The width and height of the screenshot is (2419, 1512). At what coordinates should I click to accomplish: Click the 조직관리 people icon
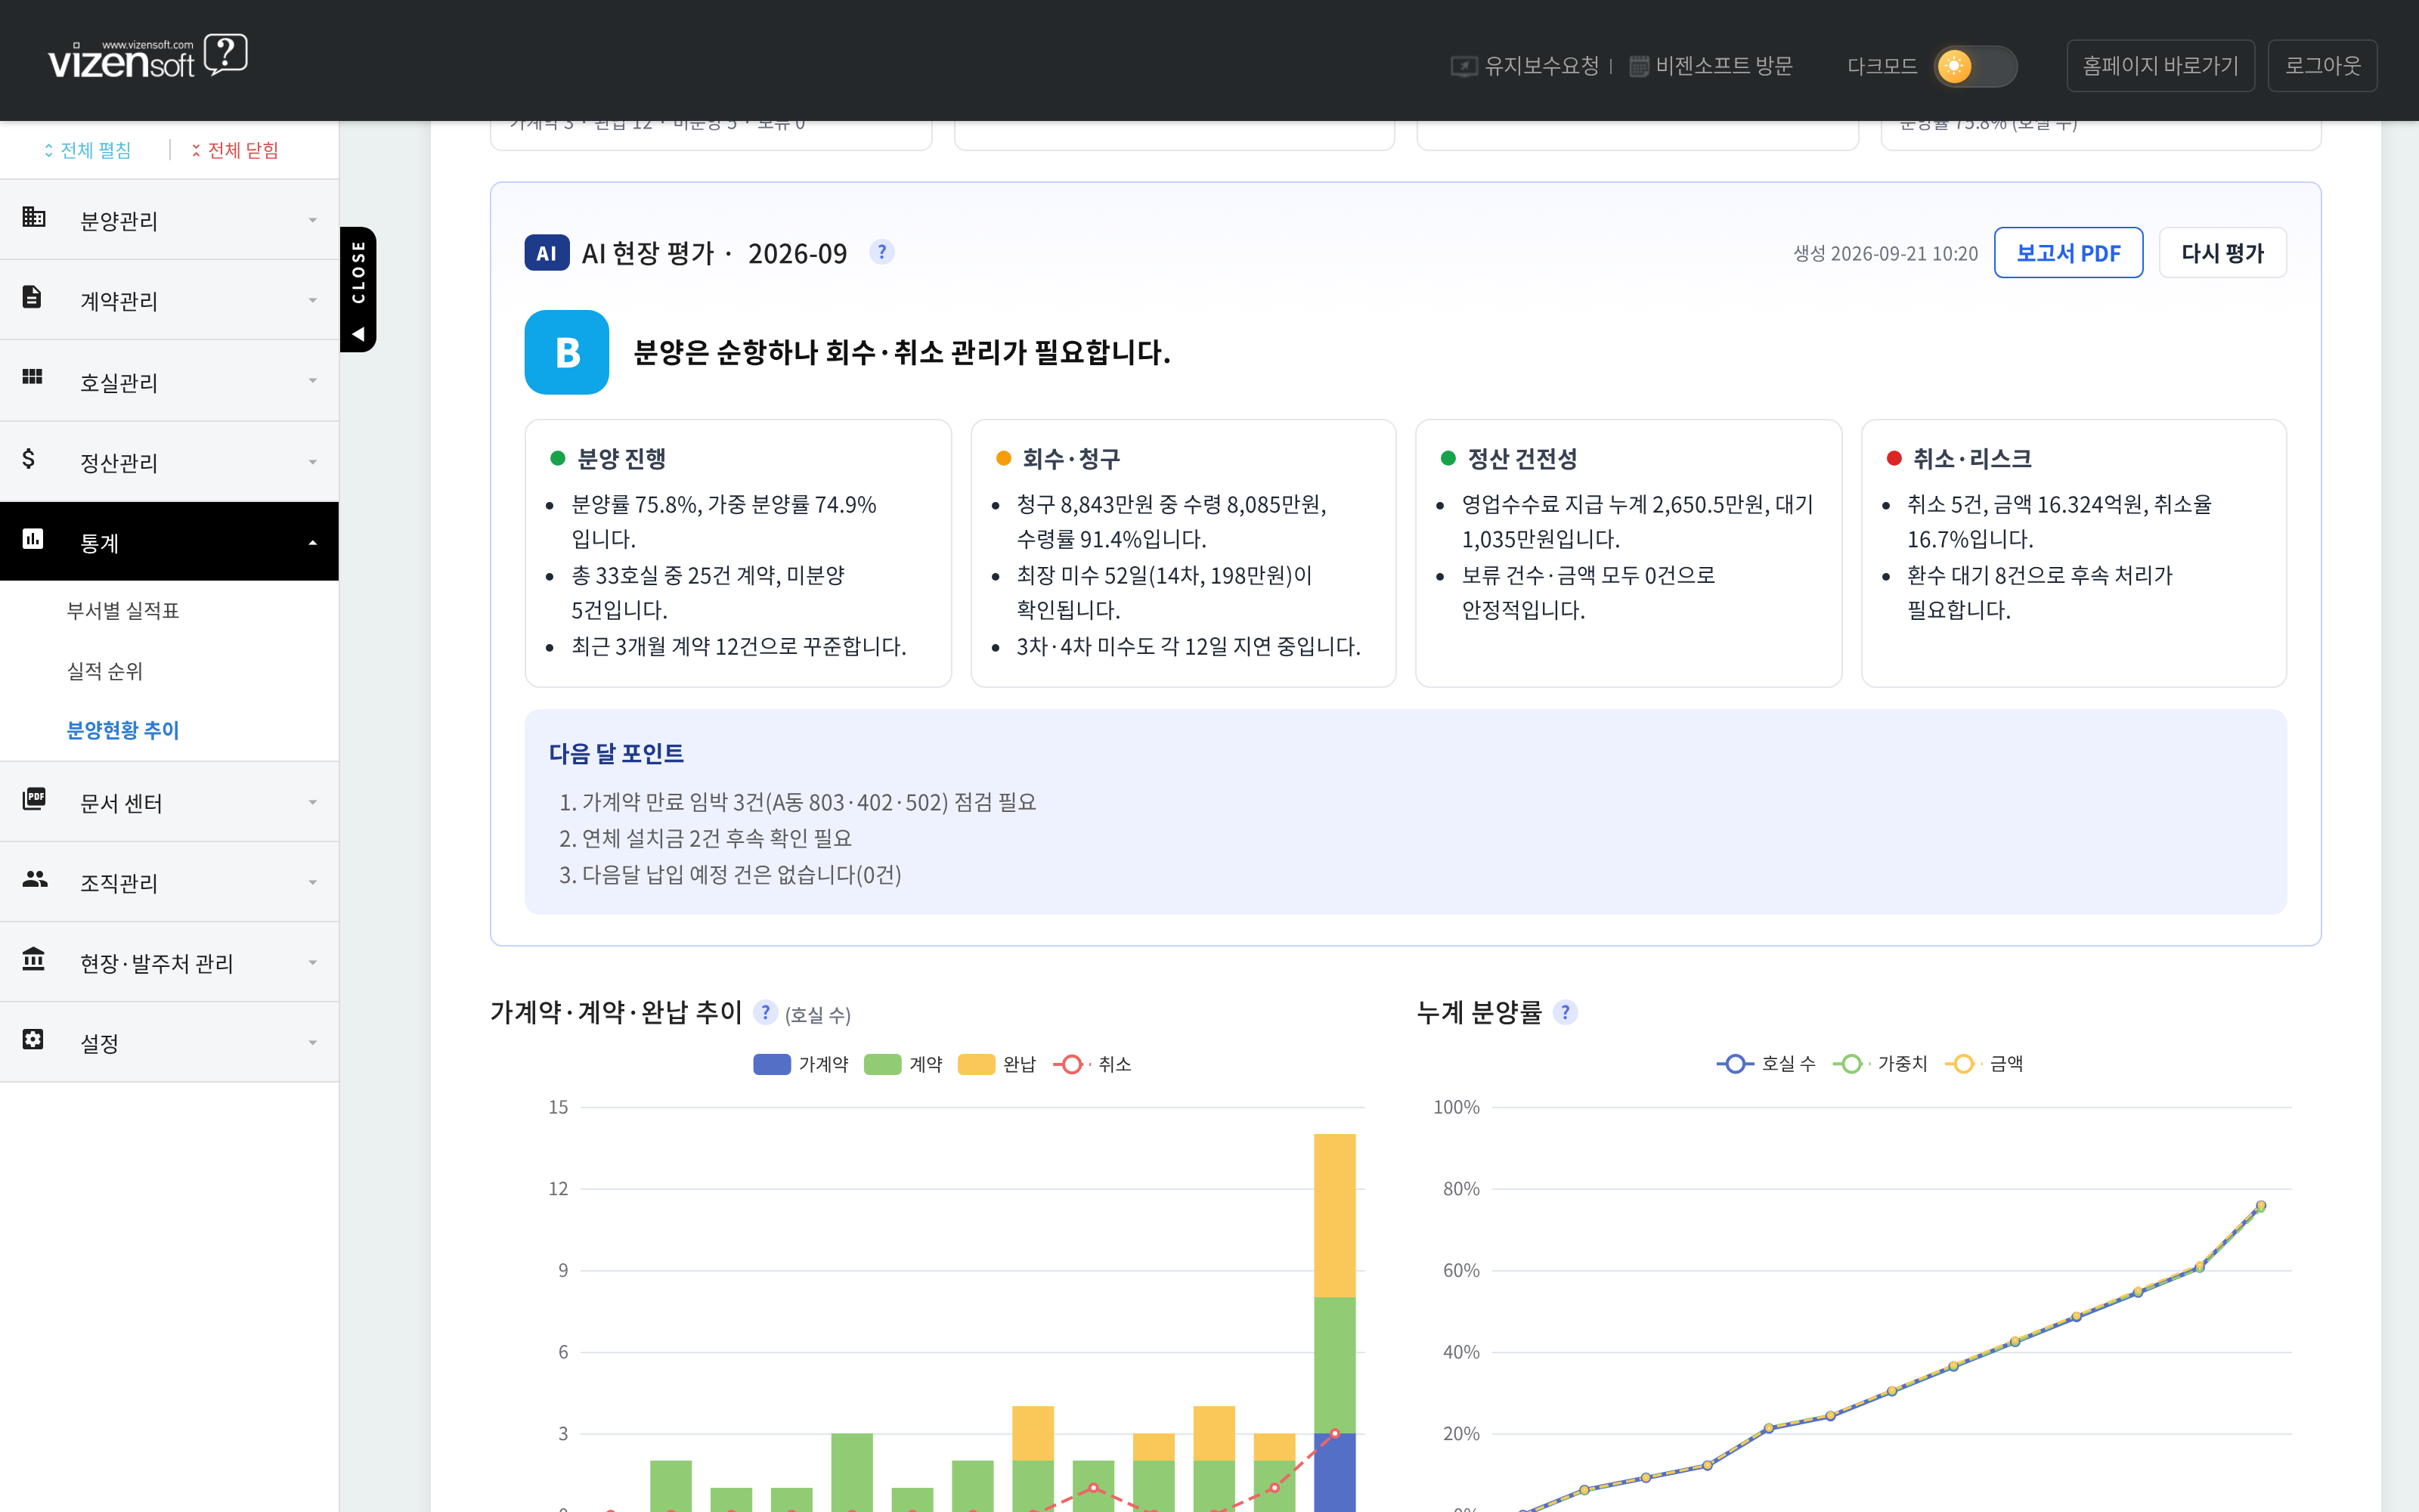(34, 879)
